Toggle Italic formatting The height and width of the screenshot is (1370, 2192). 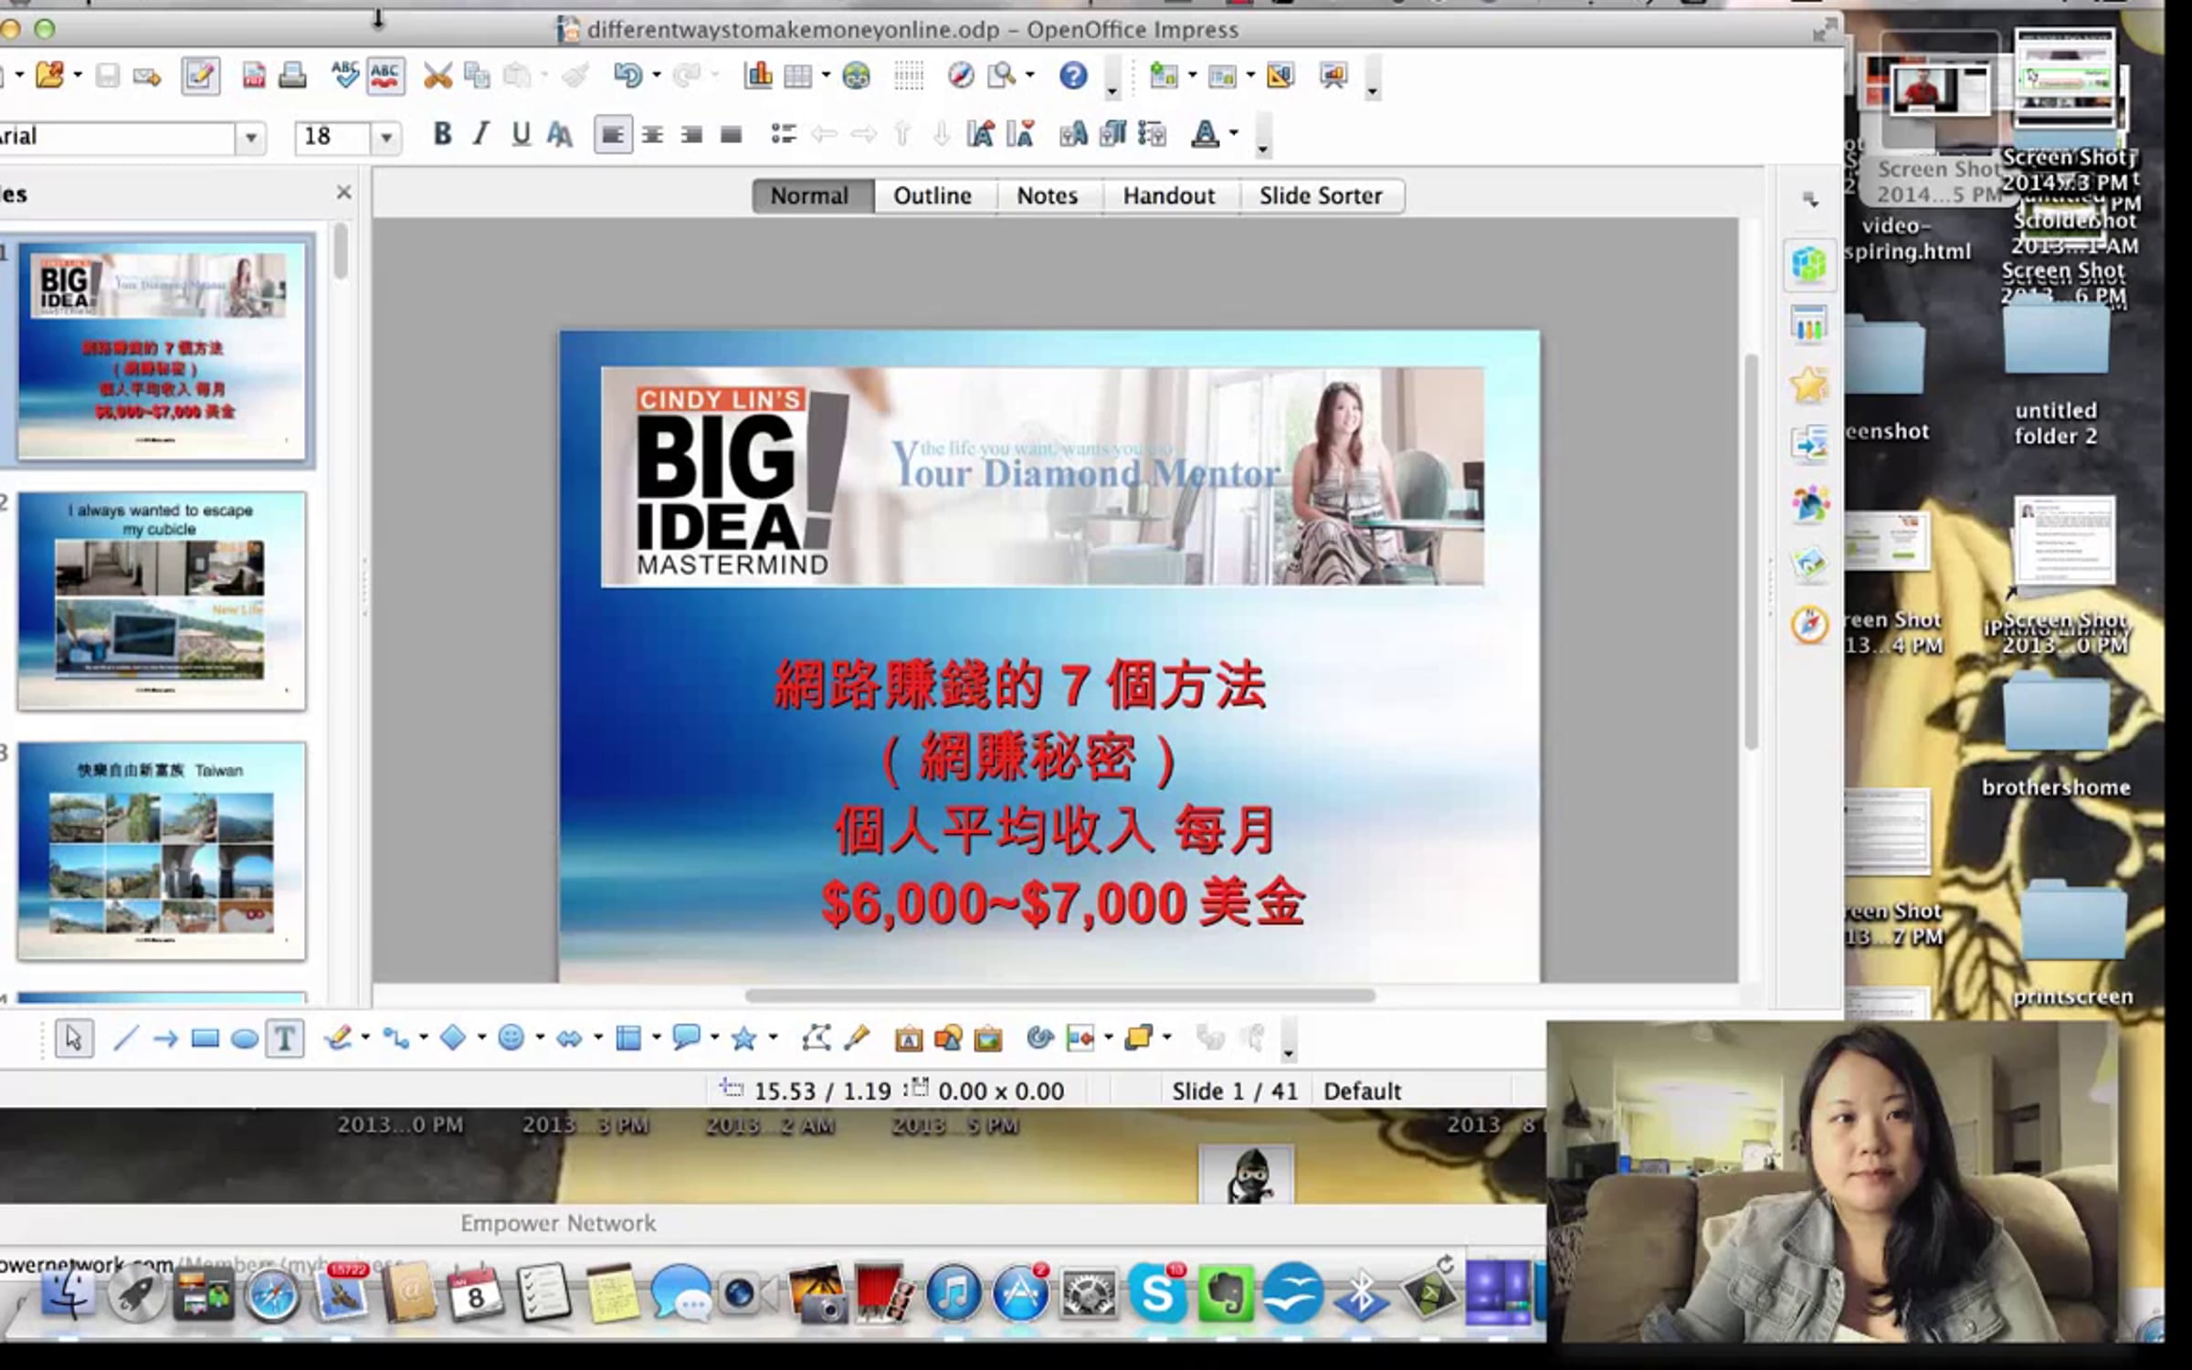(480, 135)
